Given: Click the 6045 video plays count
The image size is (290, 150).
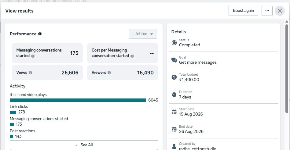Looking at the screenshot, I should (153, 100).
